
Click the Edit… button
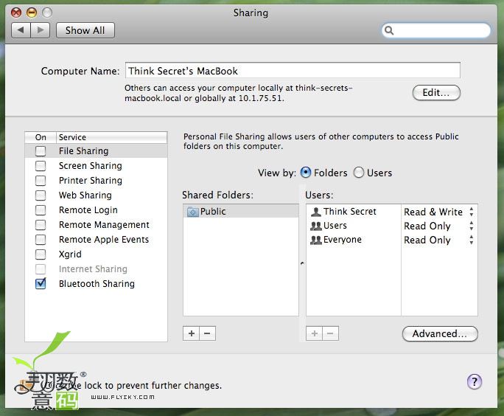tap(436, 93)
